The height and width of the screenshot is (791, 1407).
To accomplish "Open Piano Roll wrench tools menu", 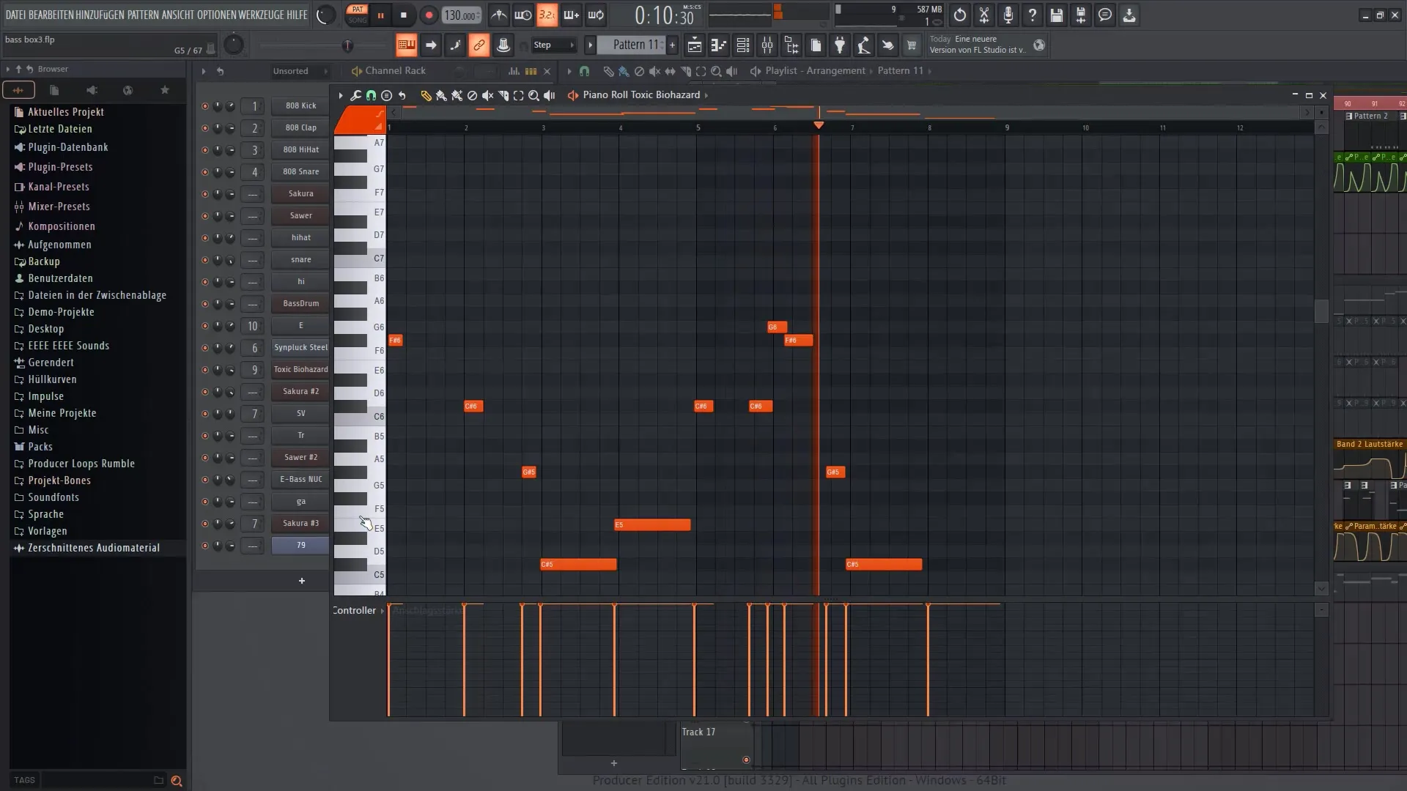I will coord(355,95).
